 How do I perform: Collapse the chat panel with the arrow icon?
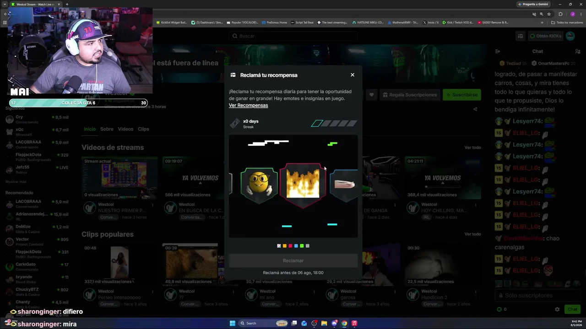[498, 51]
